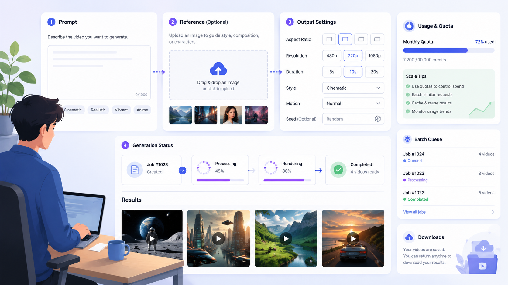Open the View all jobs link
The height and width of the screenshot is (285, 508).
coord(414,212)
